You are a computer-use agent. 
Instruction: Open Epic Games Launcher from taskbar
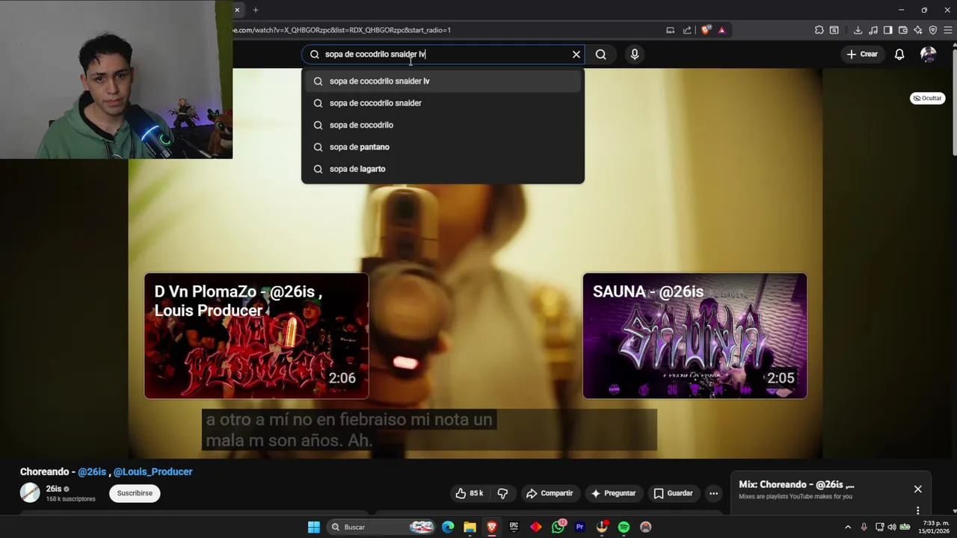[x=514, y=528]
